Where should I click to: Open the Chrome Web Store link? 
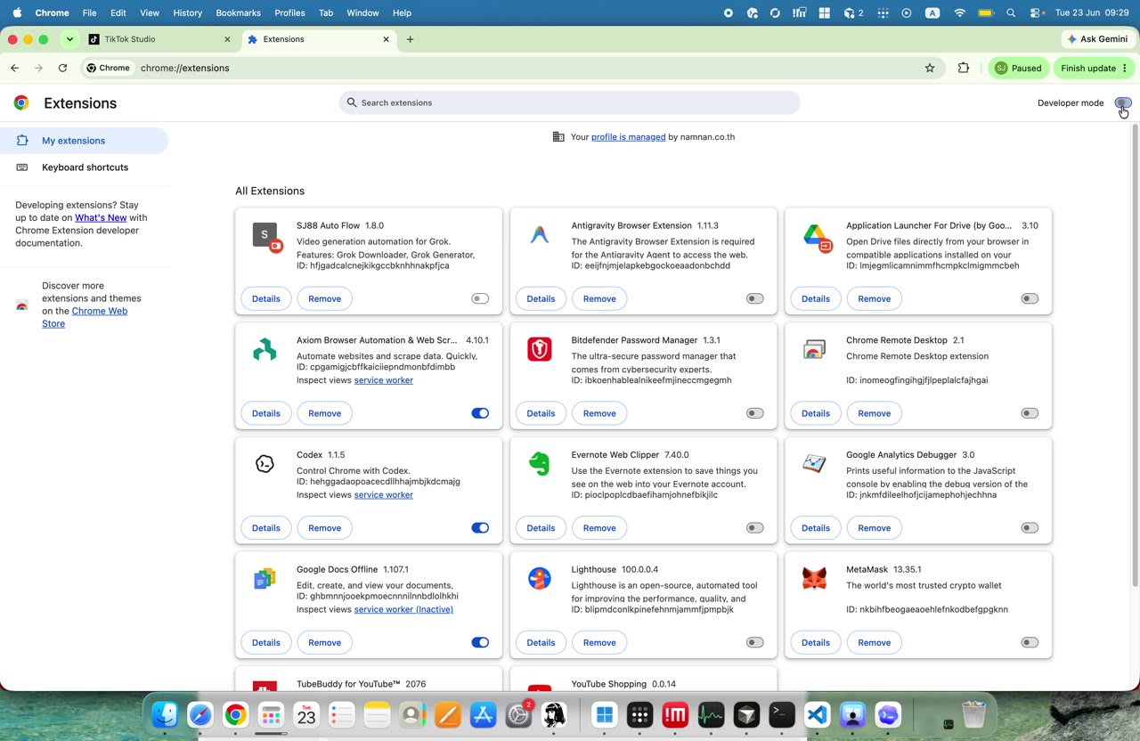point(85,317)
